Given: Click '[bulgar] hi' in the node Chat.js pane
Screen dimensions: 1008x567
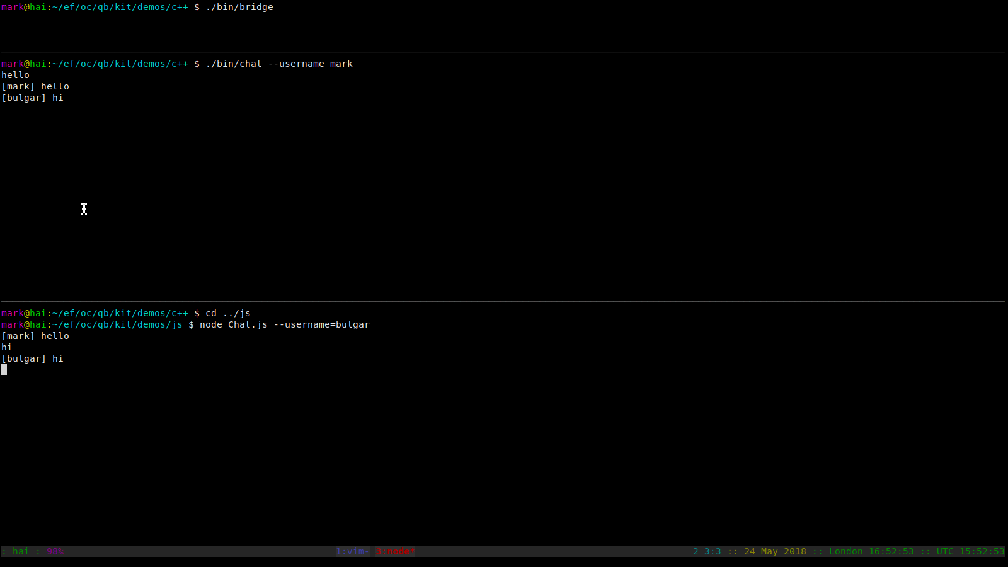Looking at the screenshot, I should (x=32, y=358).
